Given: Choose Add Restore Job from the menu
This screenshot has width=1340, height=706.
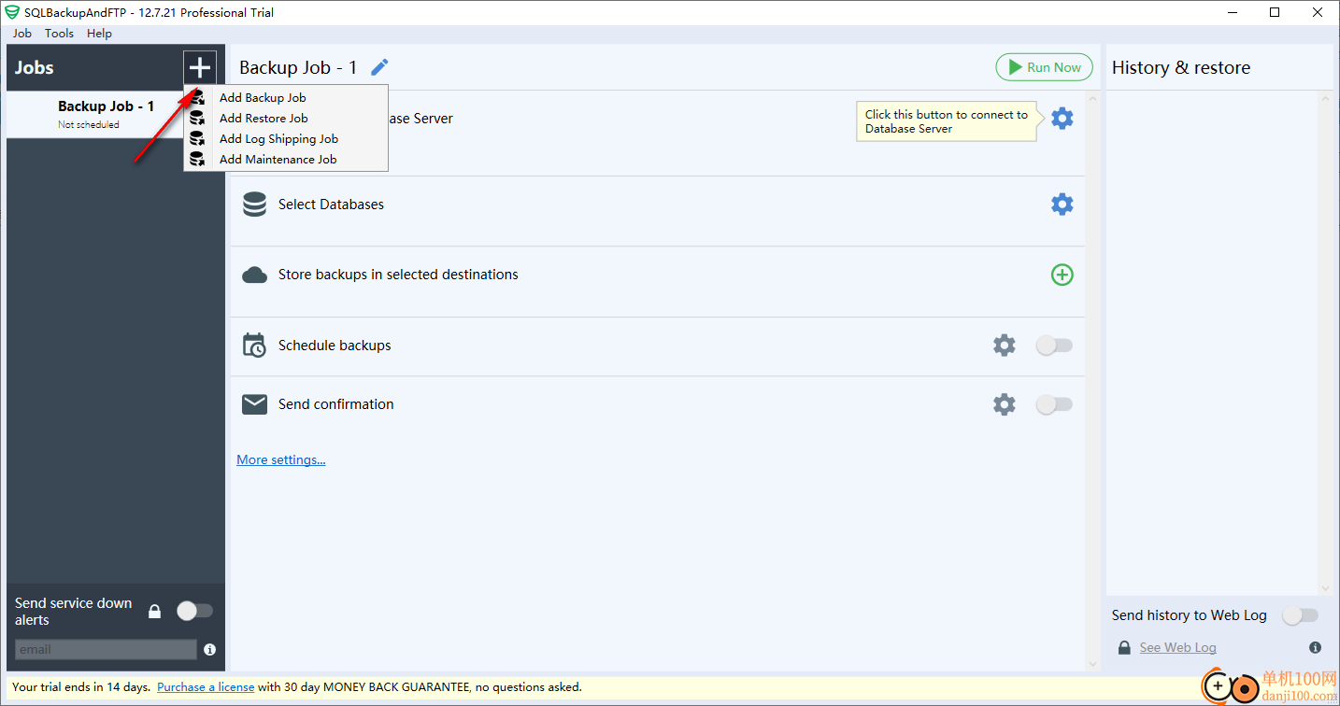Looking at the screenshot, I should click(x=286, y=118).
